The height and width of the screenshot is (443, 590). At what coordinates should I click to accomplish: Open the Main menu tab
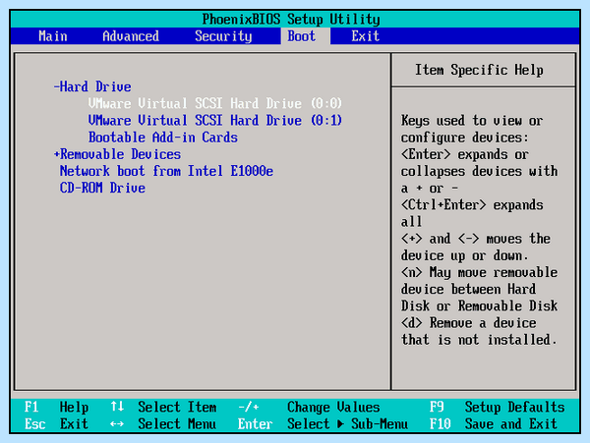(x=53, y=36)
